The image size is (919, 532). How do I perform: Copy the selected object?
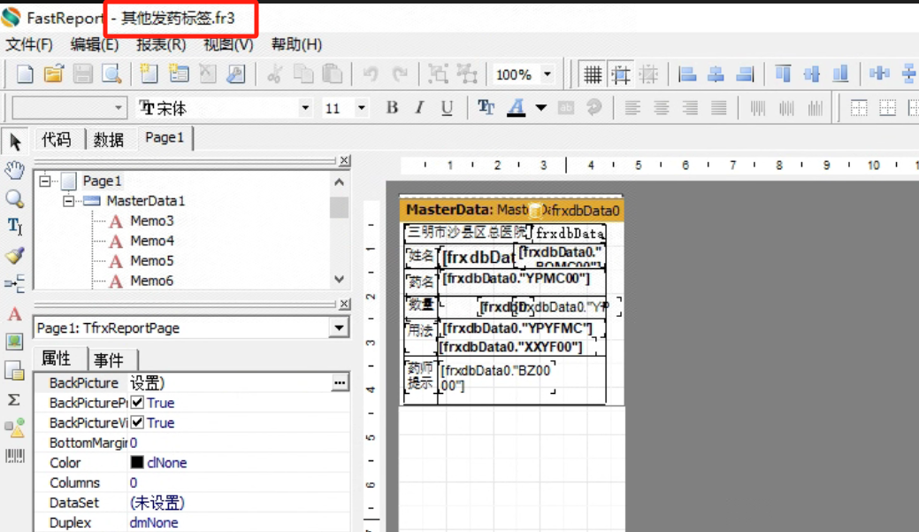tap(303, 74)
